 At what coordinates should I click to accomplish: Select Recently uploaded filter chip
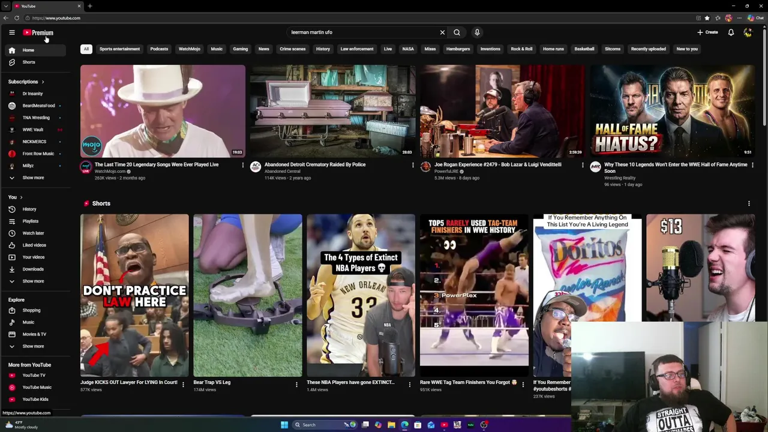pyautogui.click(x=648, y=49)
